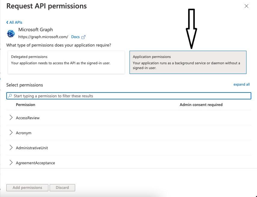Click the AccessReview row label
Screen dimensions: 257x197
28,118
